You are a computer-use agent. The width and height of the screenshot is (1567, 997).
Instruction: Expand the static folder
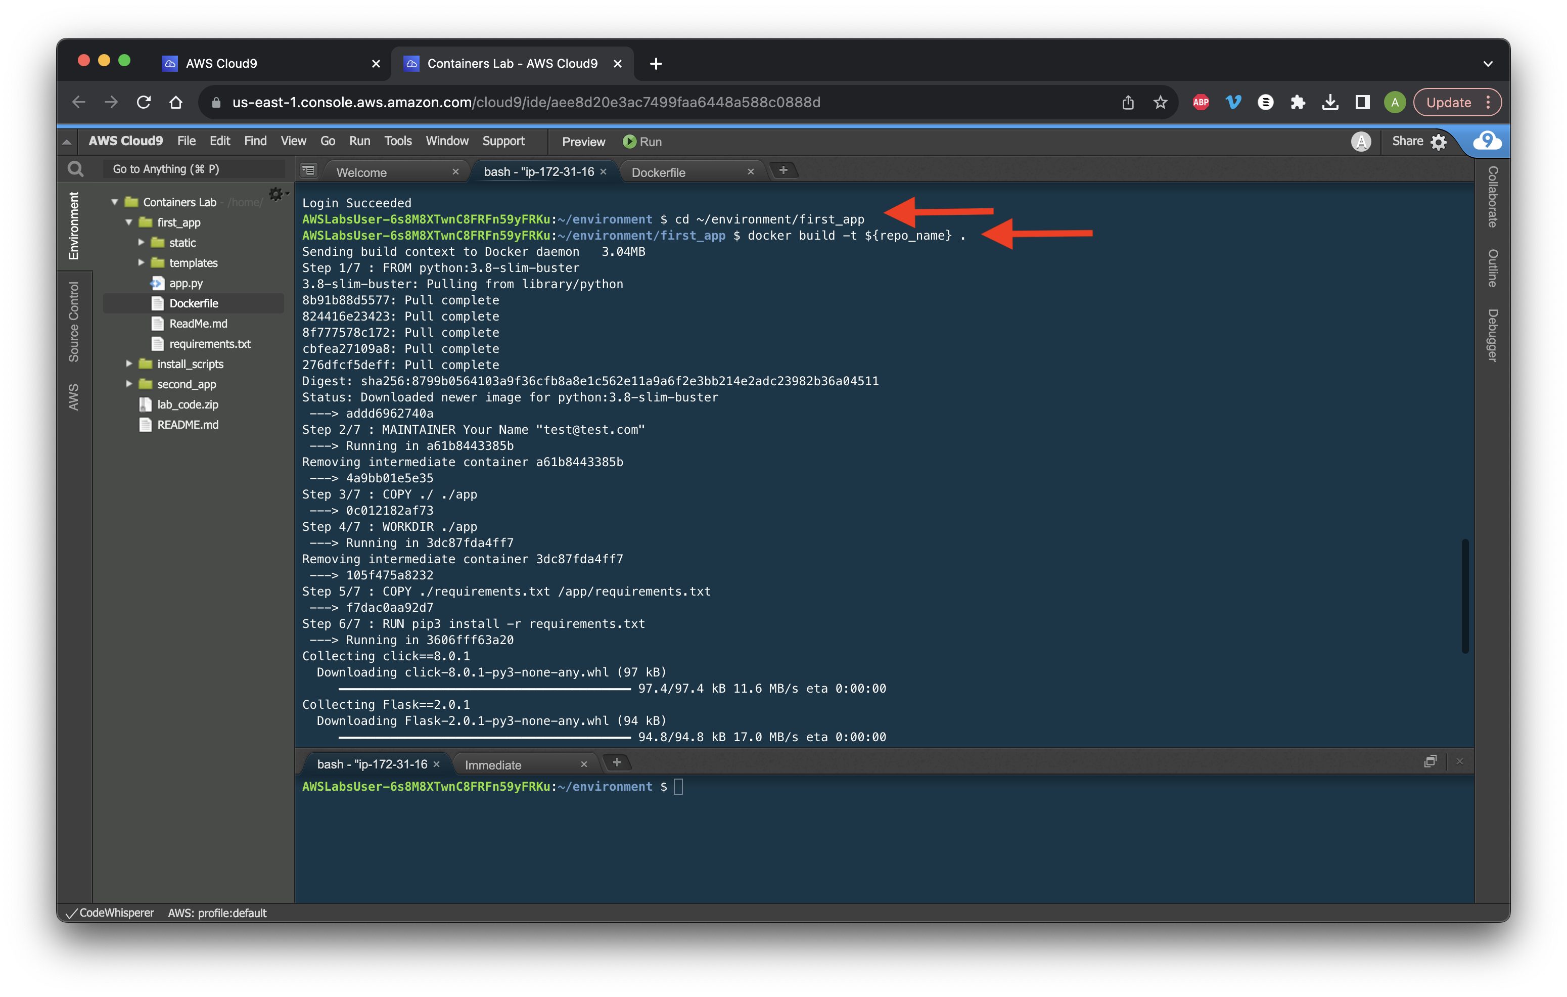coord(141,242)
